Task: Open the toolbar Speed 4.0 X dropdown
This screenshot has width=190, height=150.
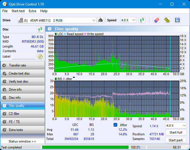Action: (x=128, y=20)
